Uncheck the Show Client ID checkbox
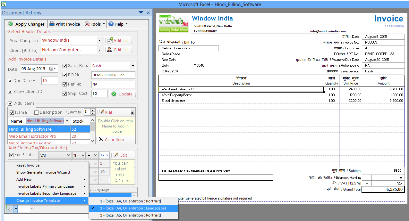 point(11,92)
